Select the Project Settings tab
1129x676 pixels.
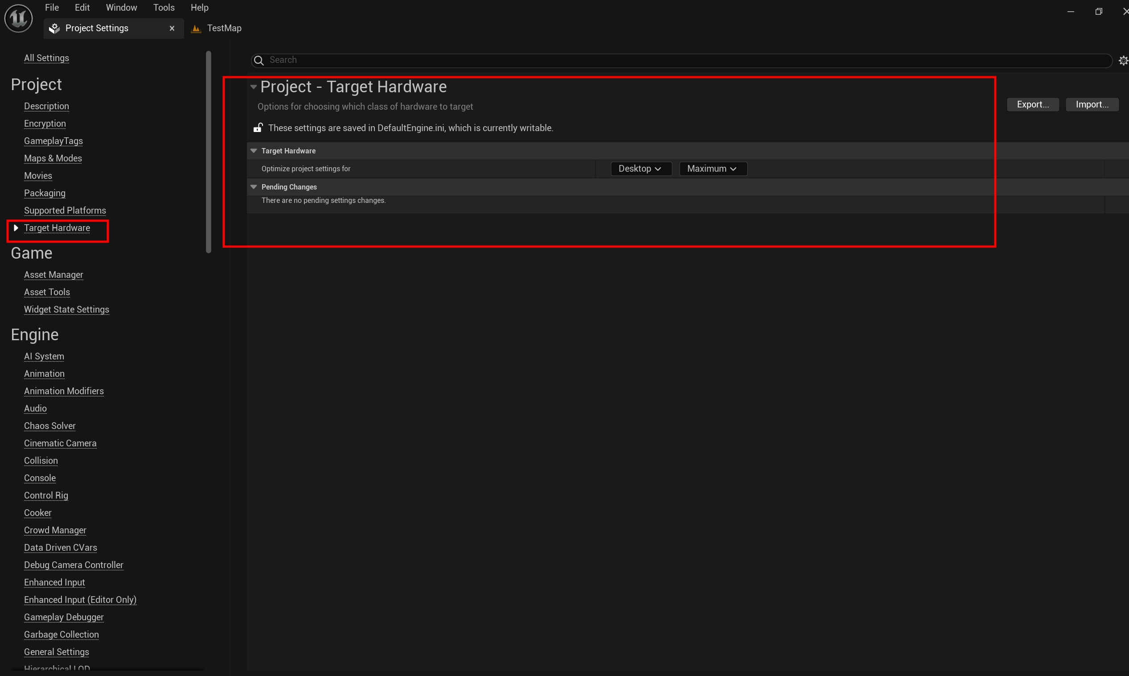[x=114, y=28]
